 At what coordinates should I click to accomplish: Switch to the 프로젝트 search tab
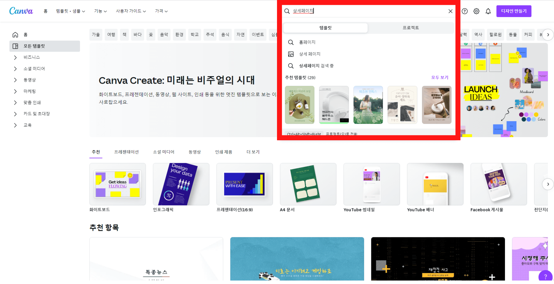pos(411,28)
